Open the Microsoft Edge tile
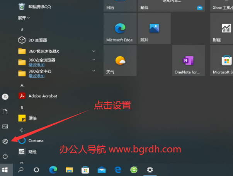 click(120, 28)
